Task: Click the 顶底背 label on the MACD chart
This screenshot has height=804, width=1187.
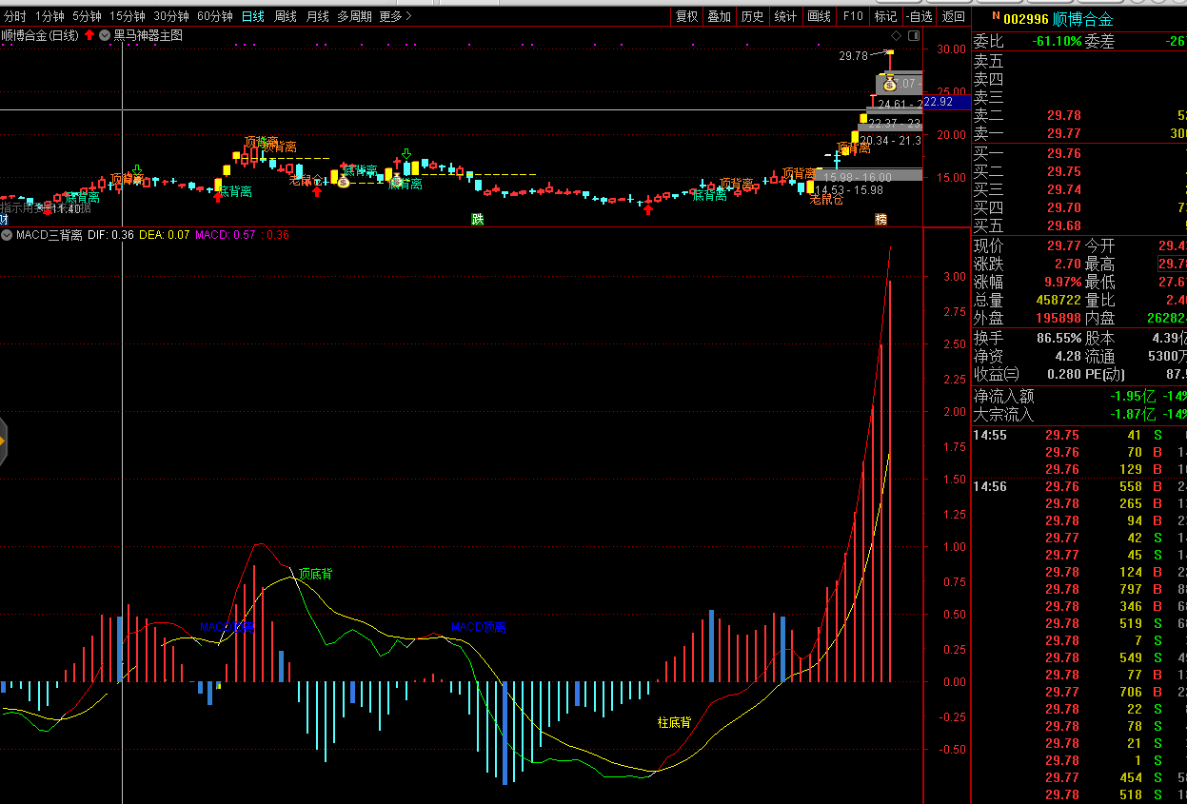Action: [x=316, y=574]
